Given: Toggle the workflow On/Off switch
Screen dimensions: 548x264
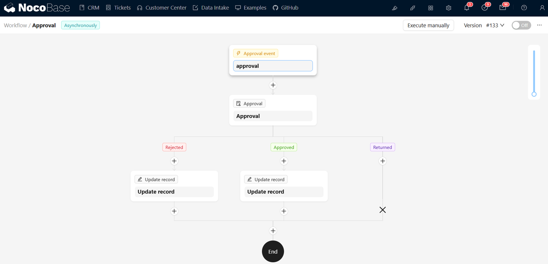Looking at the screenshot, I should coord(521,25).
